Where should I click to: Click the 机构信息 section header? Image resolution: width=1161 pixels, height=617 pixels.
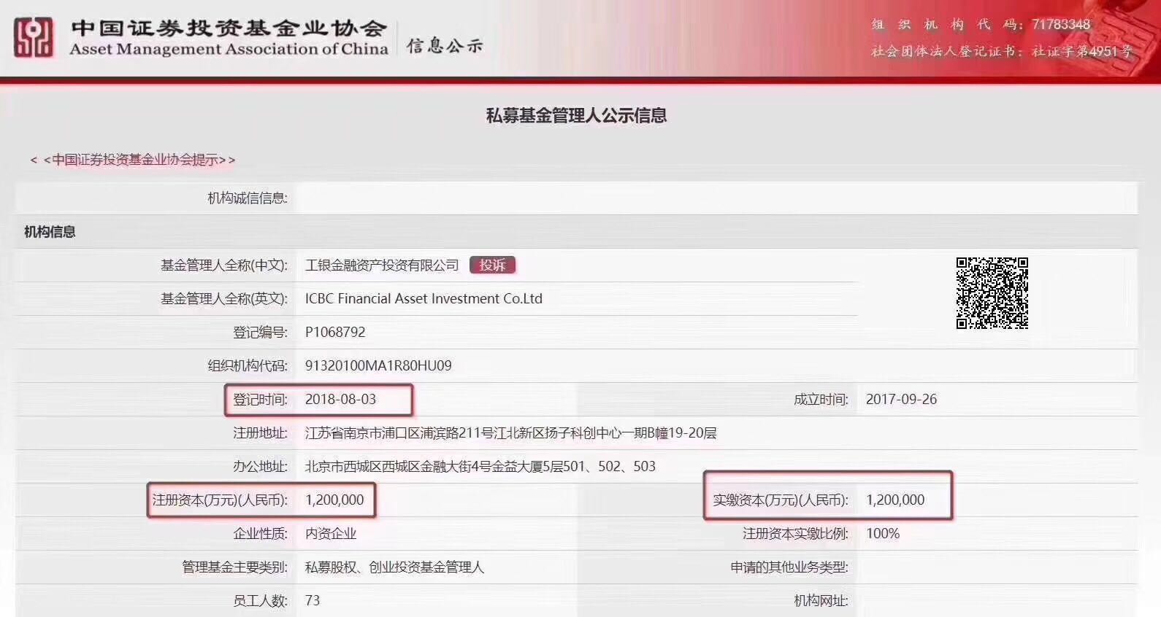(x=50, y=232)
